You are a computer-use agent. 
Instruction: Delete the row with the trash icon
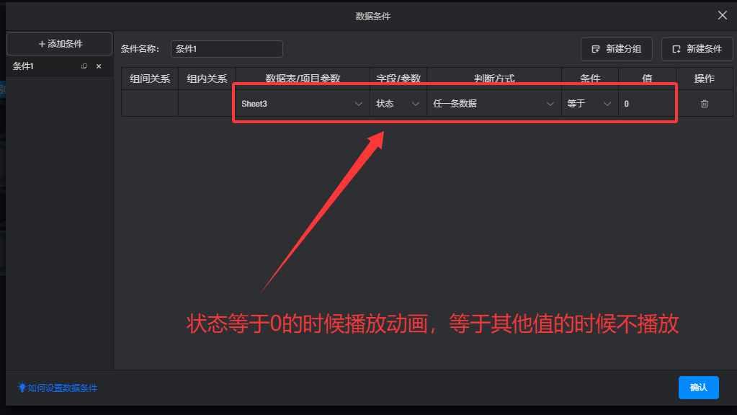[704, 104]
